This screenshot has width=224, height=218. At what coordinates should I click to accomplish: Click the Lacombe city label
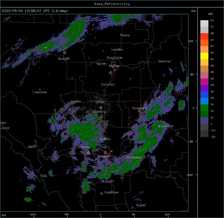pyautogui.click(x=117, y=49)
